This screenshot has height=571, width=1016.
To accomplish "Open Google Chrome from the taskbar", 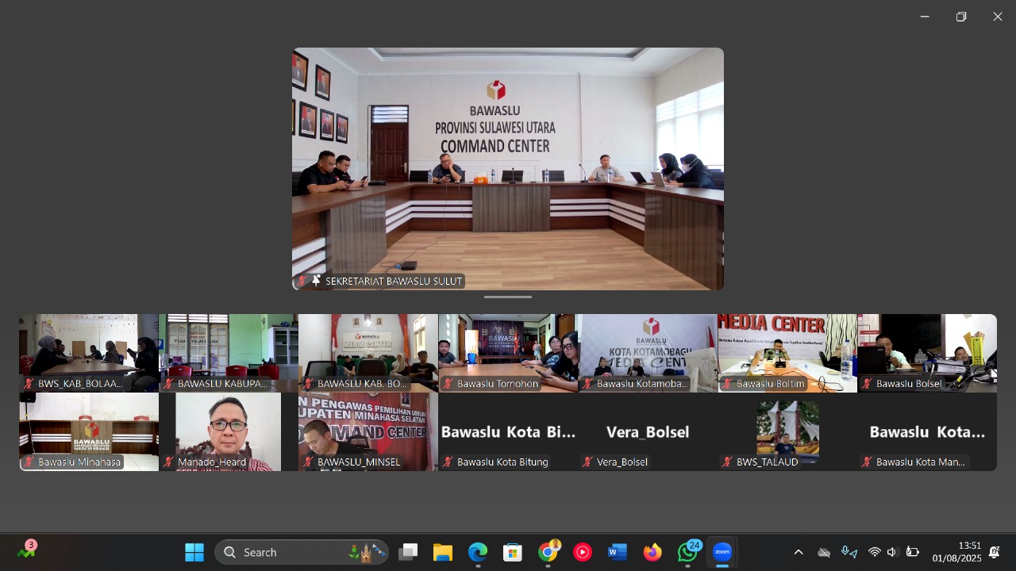I will point(548,552).
